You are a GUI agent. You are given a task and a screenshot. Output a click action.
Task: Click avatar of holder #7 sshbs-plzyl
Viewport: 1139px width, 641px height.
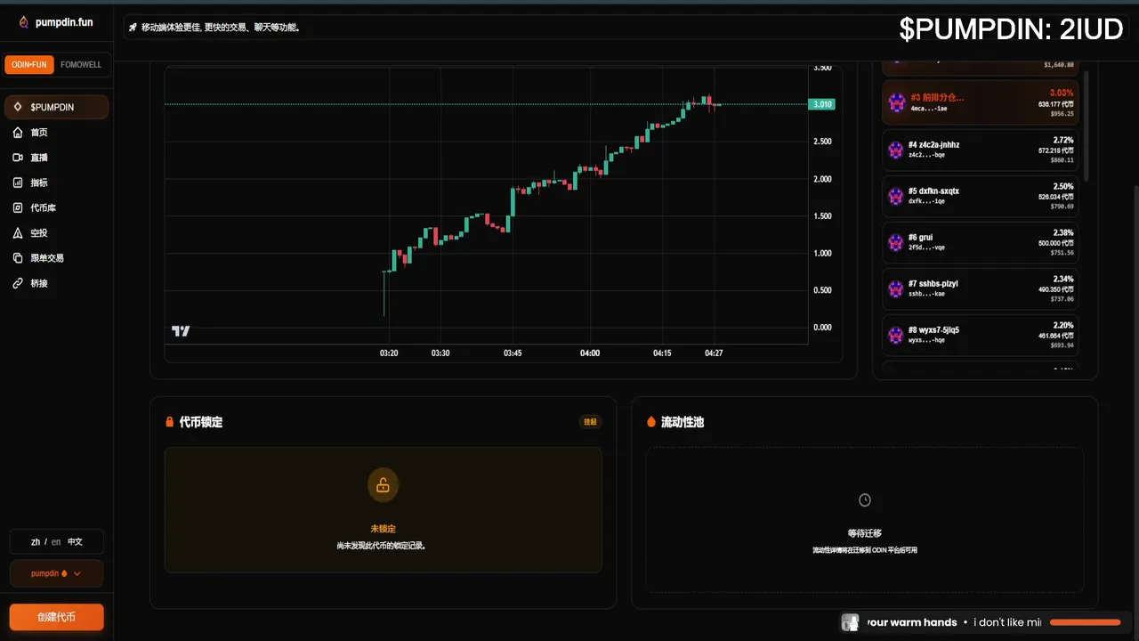pyautogui.click(x=896, y=288)
